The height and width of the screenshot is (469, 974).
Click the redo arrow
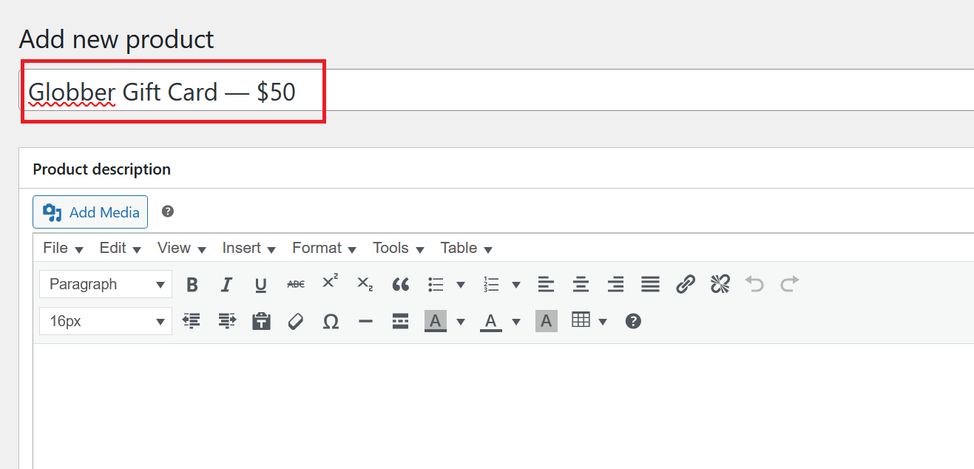(790, 284)
